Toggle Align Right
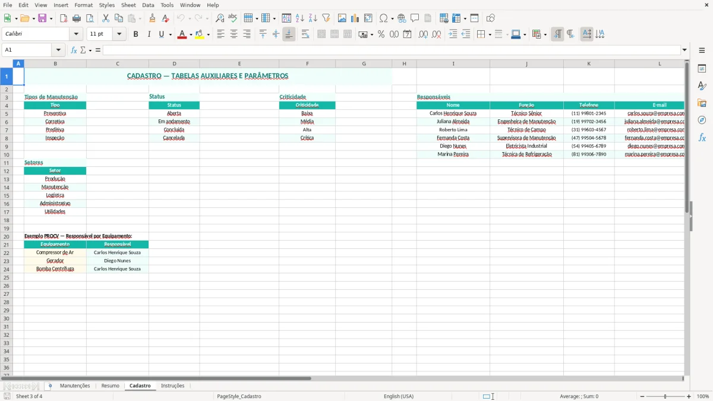713x401 pixels. pos(247,34)
